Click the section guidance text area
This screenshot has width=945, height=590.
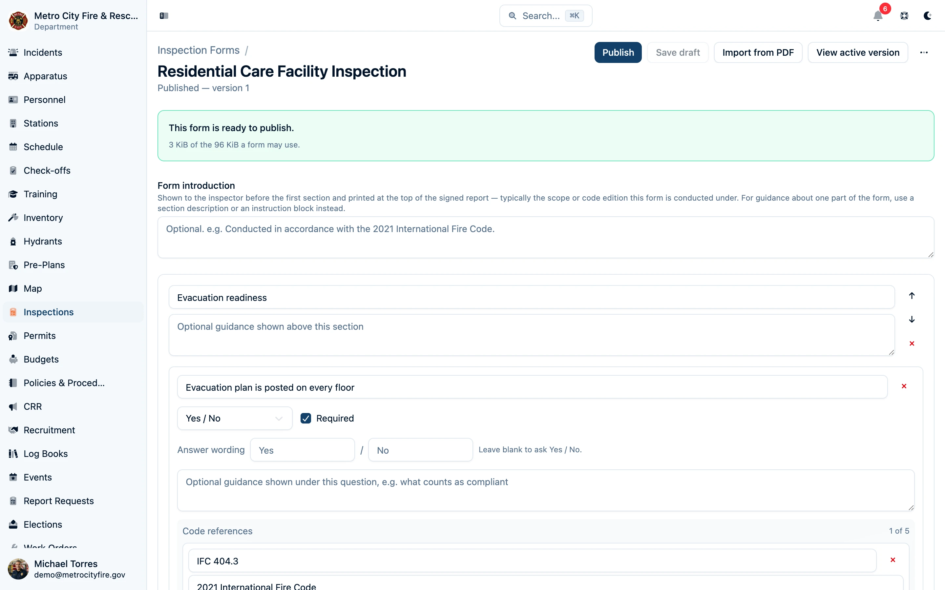[532, 335]
